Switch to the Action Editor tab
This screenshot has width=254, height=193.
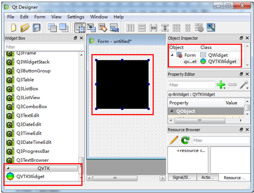point(208,177)
